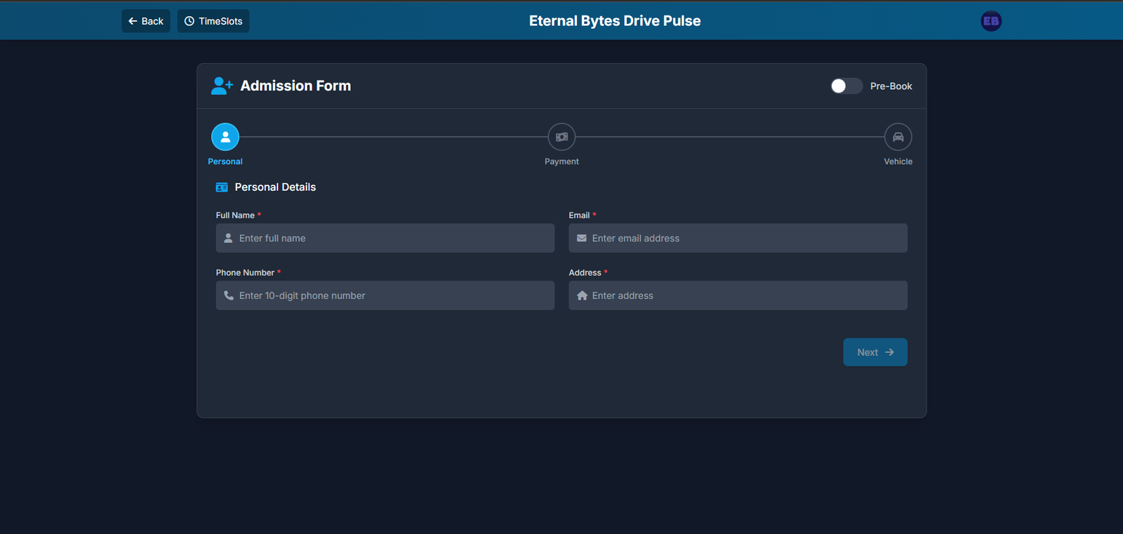
Task: Click the home icon in Address field
Action: pos(582,295)
